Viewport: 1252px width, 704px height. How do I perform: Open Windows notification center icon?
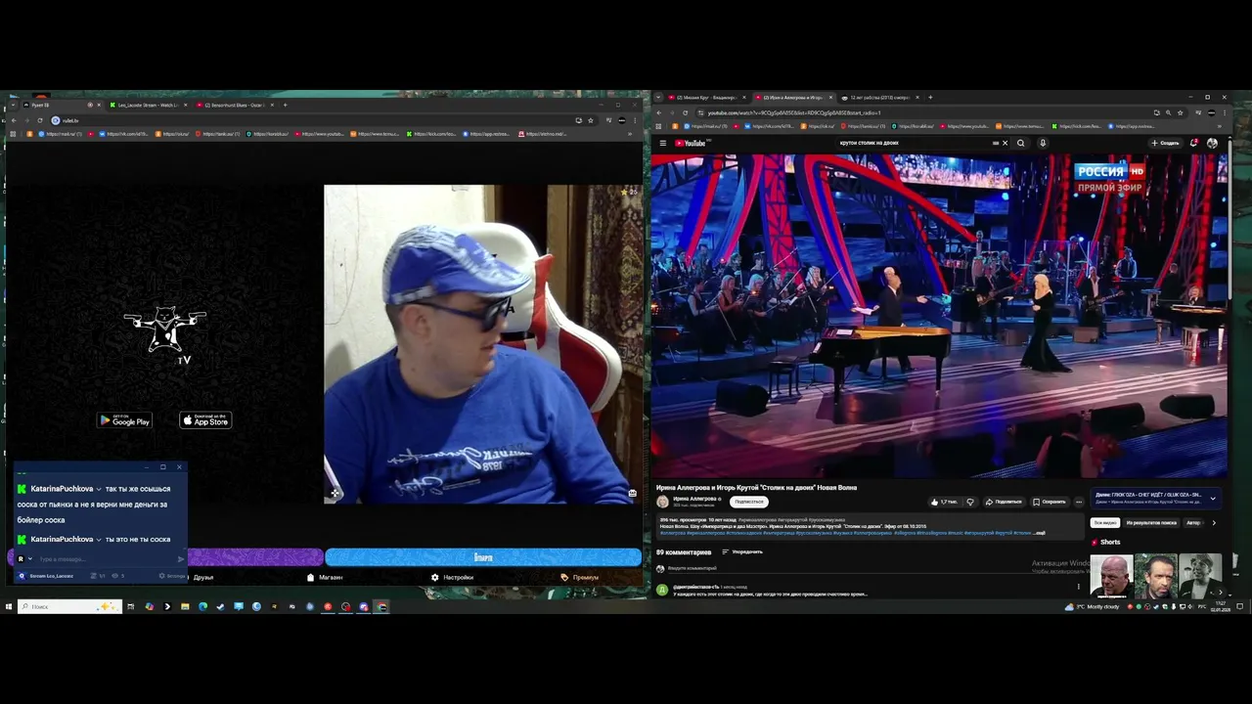click(1240, 606)
